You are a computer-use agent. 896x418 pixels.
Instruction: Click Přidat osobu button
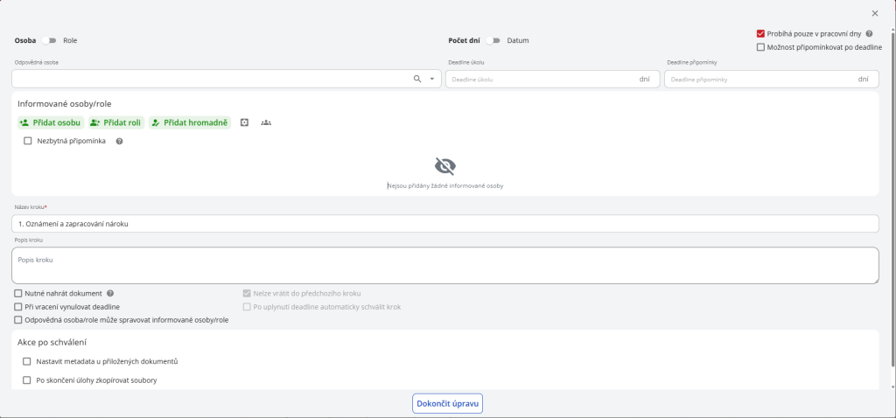[x=51, y=122]
